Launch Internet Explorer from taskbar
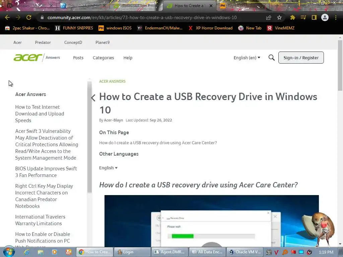Screen dimensions: 343x257 click(x=26, y=252)
